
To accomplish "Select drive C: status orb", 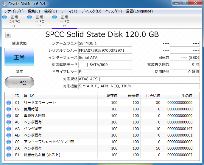I will click(29, 17).
